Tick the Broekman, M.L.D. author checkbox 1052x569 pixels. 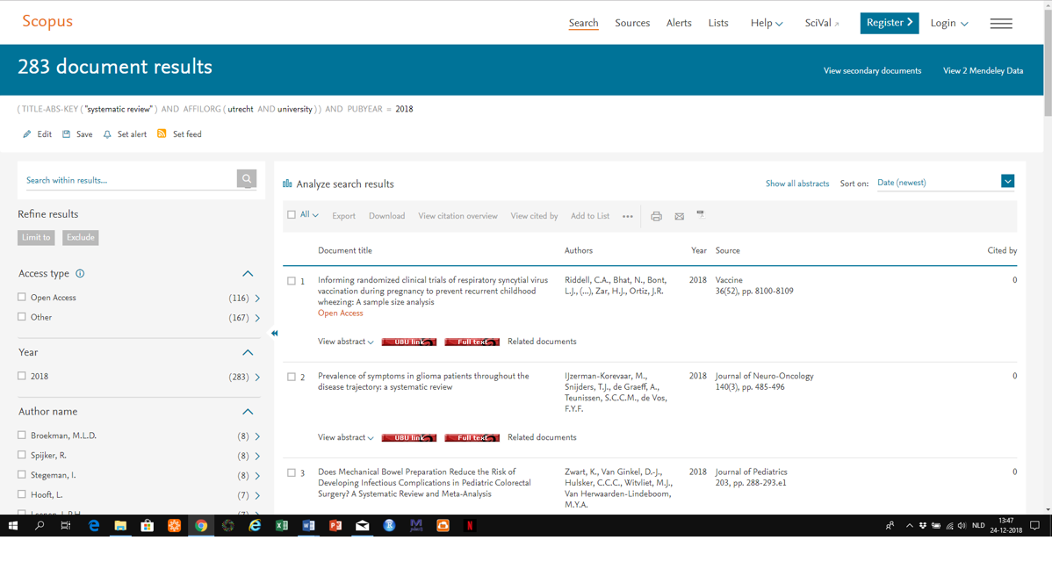click(22, 436)
